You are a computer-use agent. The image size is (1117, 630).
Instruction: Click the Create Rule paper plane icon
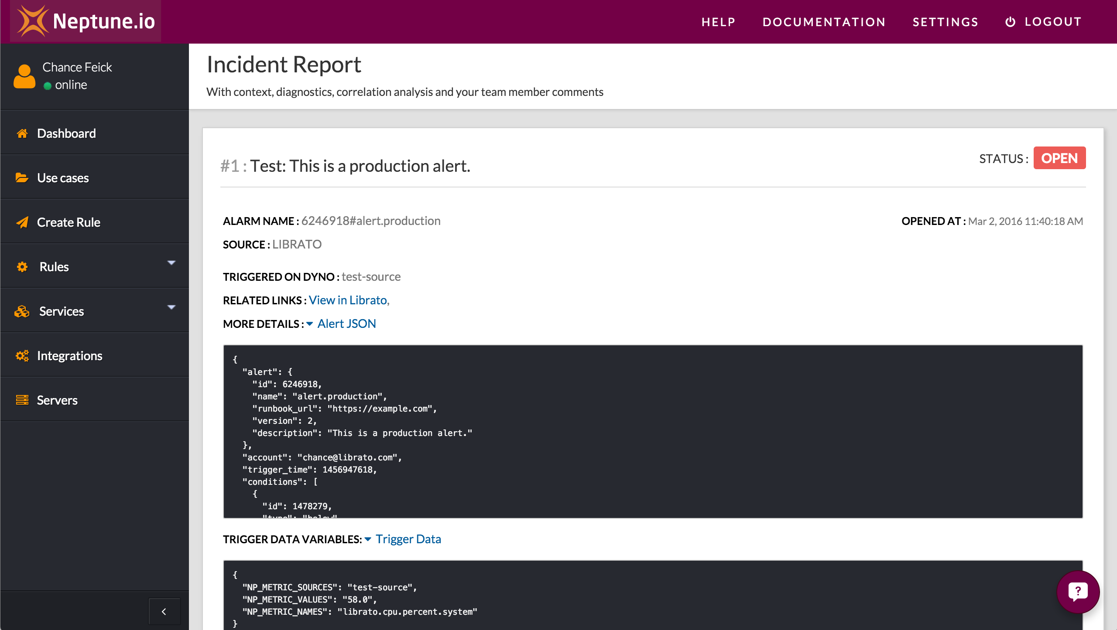(22, 222)
